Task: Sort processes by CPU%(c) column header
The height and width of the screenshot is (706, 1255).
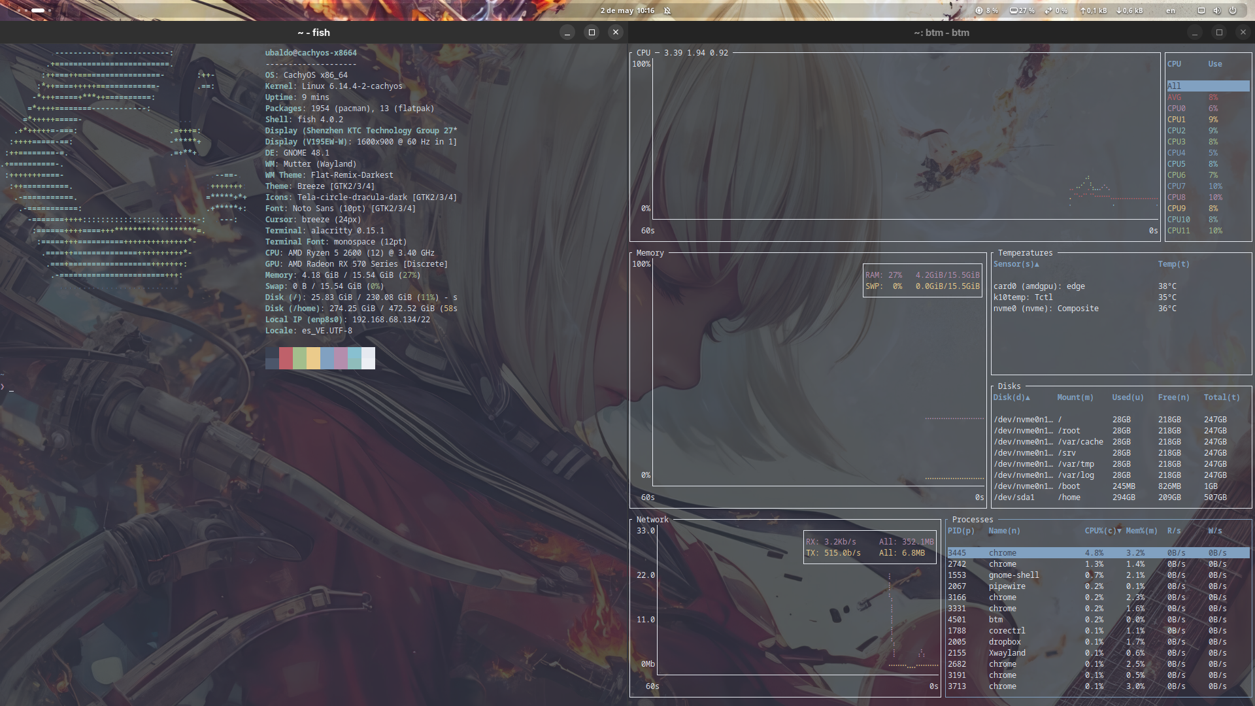Action: click(1103, 531)
